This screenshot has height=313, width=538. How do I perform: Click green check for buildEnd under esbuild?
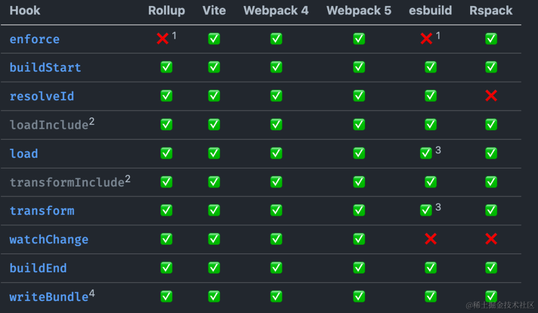point(430,267)
